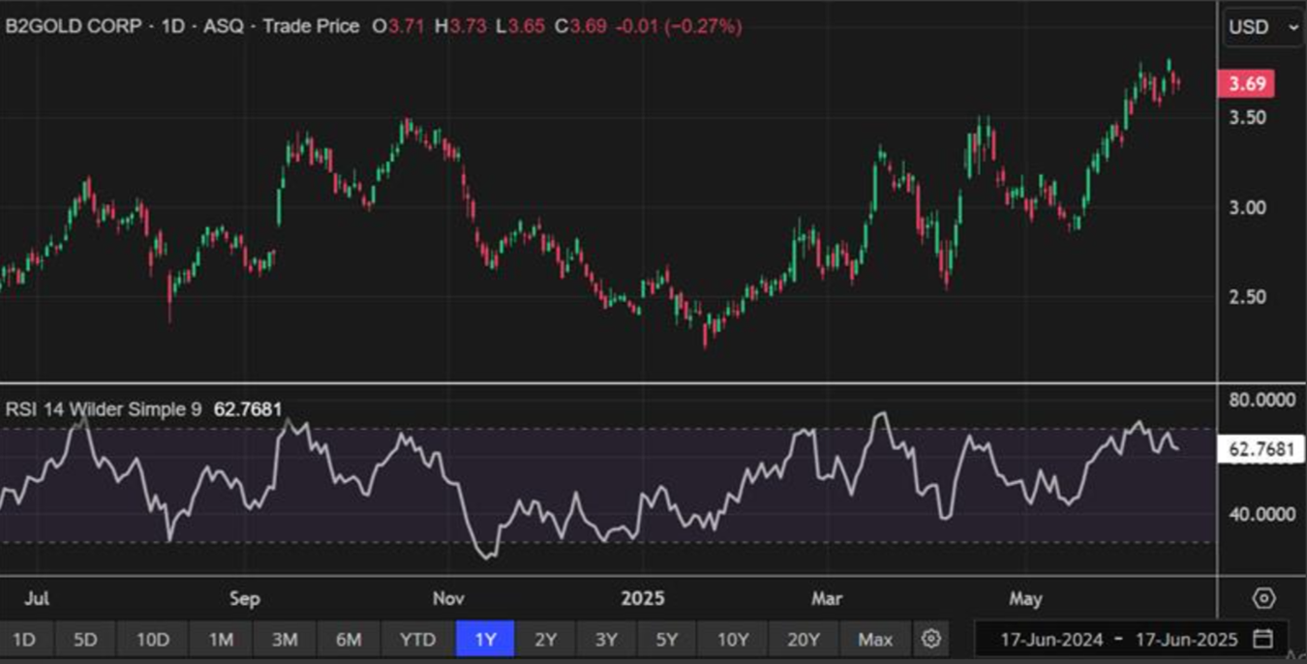The height and width of the screenshot is (664, 1307).
Task: Select the active 1Y range button
Action: click(485, 640)
